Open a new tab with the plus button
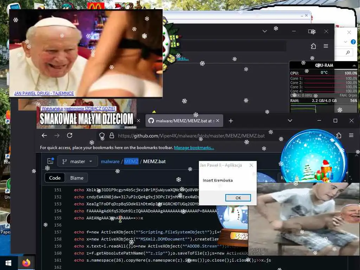360x270 pixels. point(231,121)
